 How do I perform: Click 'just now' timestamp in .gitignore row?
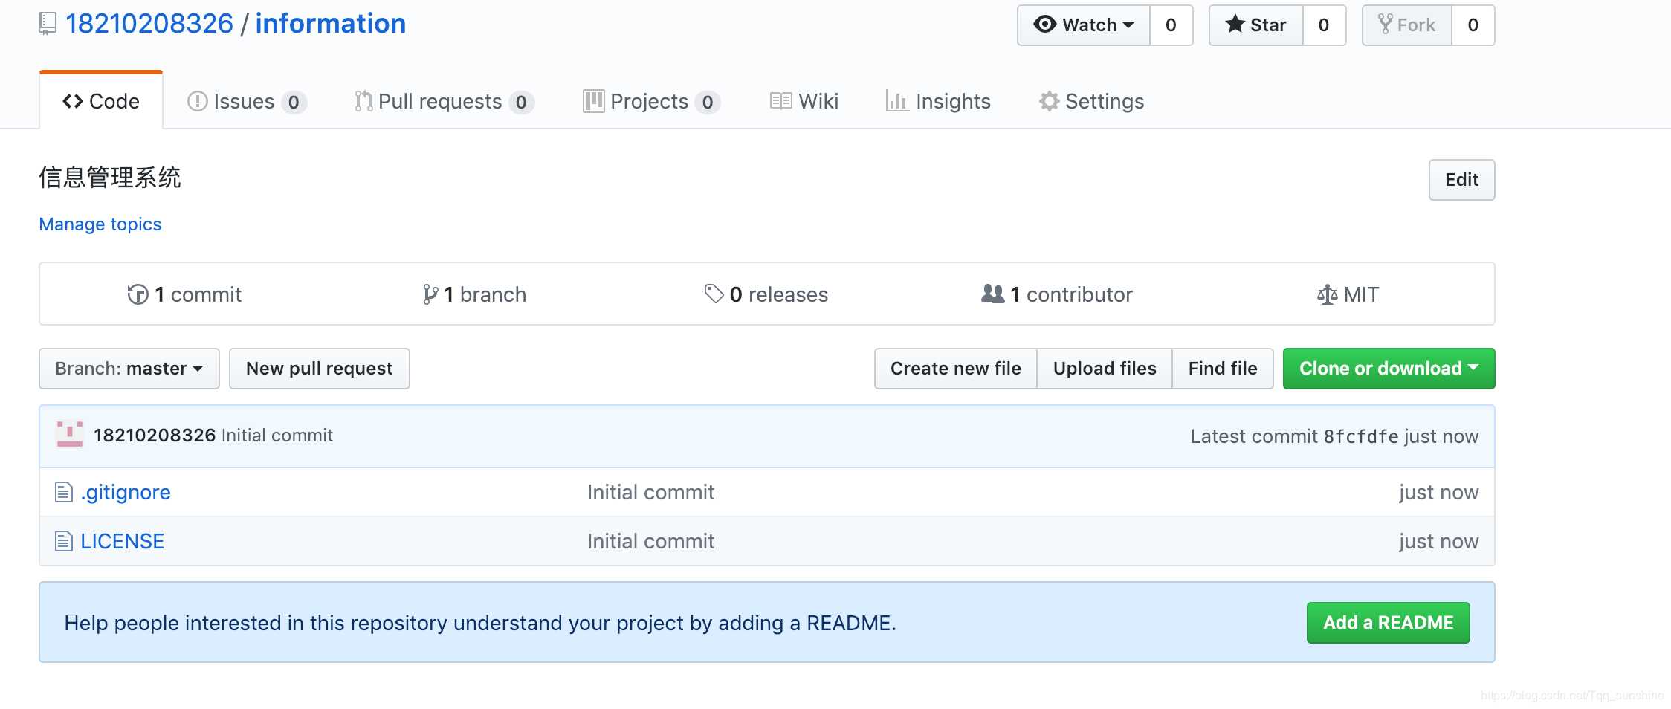pos(1438,492)
